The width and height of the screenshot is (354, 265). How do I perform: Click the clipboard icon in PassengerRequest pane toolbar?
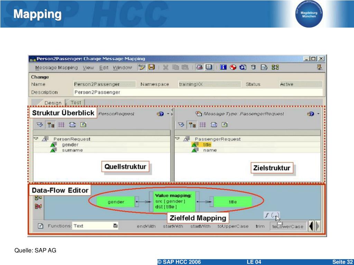click(x=224, y=125)
